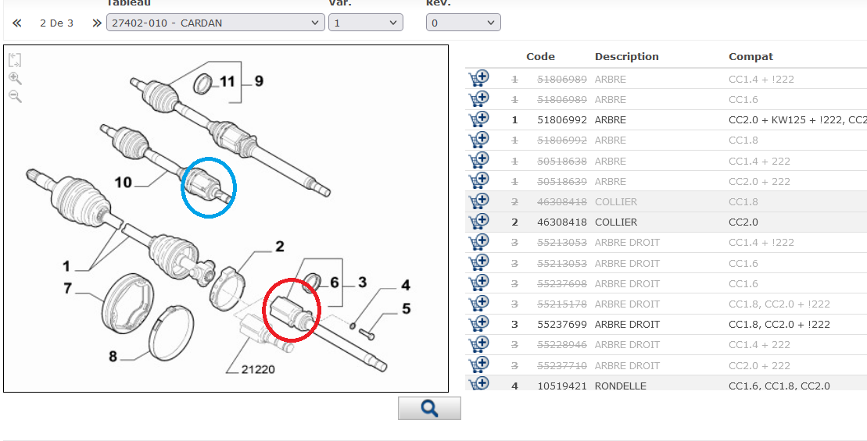Click part code 50518638
The width and height of the screenshot is (867, 441).
pos(562,161)
